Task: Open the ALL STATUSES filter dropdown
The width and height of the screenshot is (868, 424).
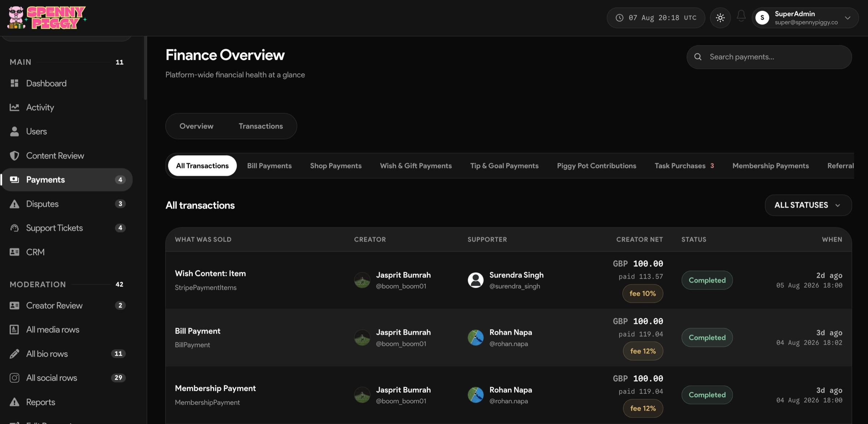Action: click(808, 205)
